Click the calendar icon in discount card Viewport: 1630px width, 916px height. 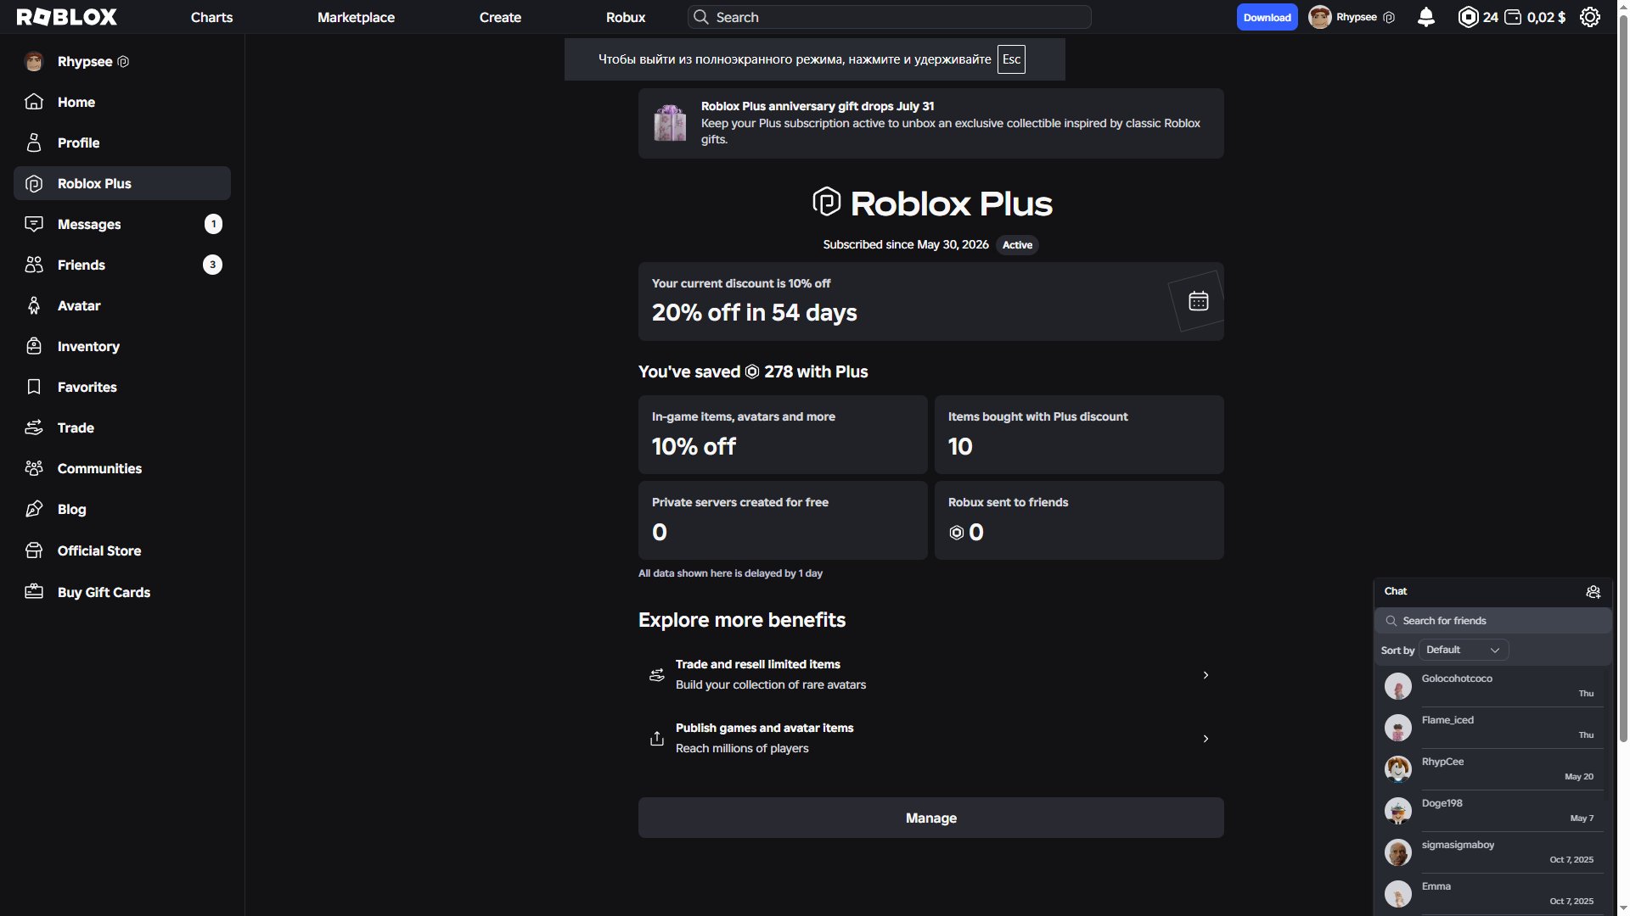point(1198,301)
